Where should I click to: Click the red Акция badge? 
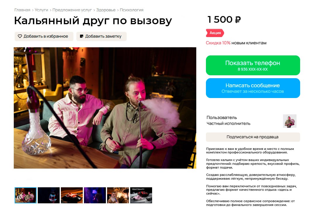pyautogui.click(x=215, y=33)
